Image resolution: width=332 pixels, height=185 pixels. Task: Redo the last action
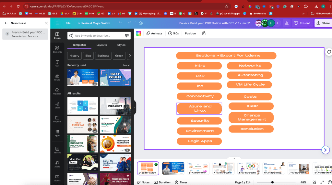129,23
